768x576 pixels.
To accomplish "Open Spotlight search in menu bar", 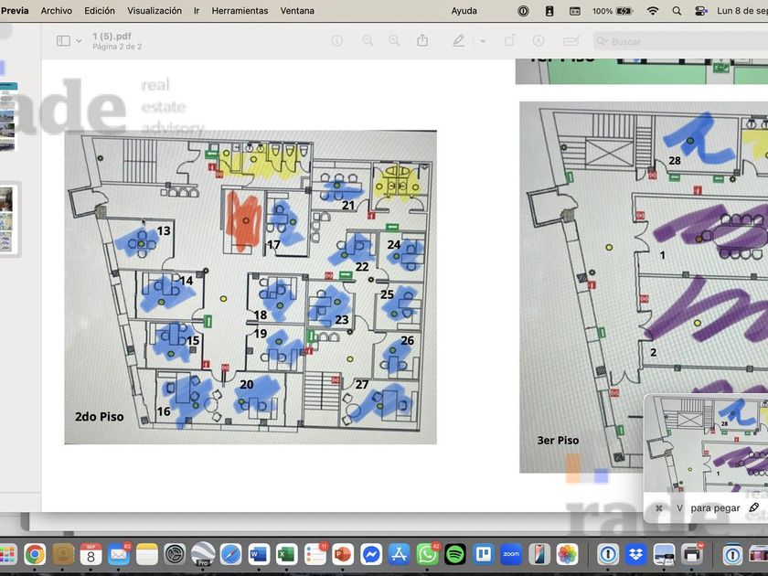I will [x=677, y=11].
